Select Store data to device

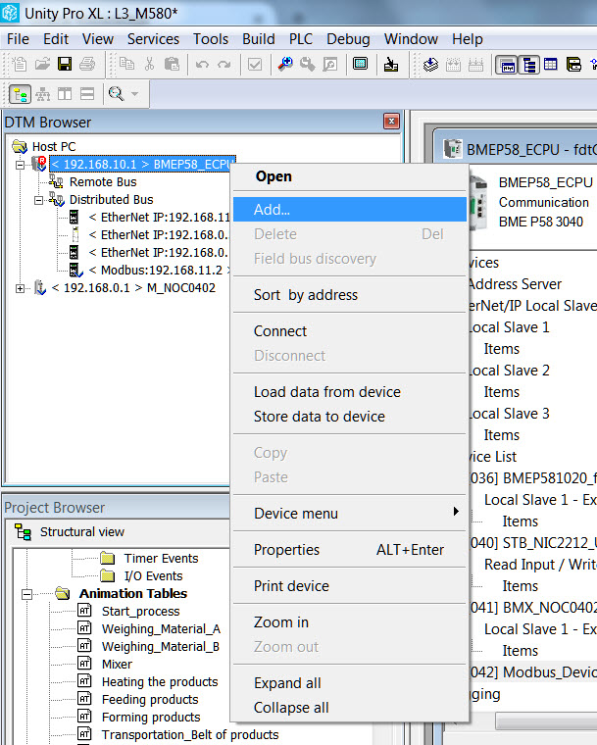[350, 417]
